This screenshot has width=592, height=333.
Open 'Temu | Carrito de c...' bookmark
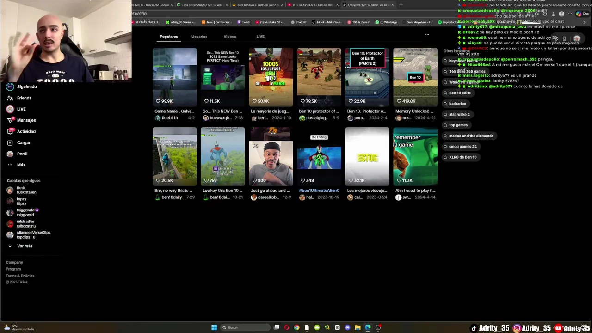tap(217, 22)
